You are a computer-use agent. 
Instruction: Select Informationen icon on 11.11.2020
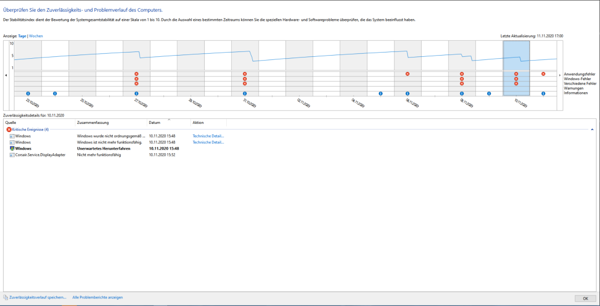(x=543, y=94)
